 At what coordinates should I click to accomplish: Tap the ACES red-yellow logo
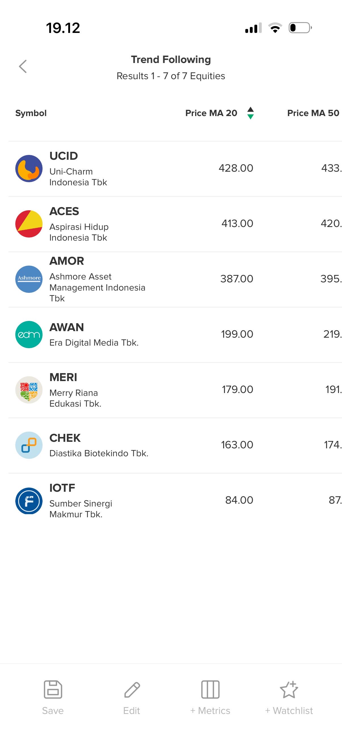(29, 224)
